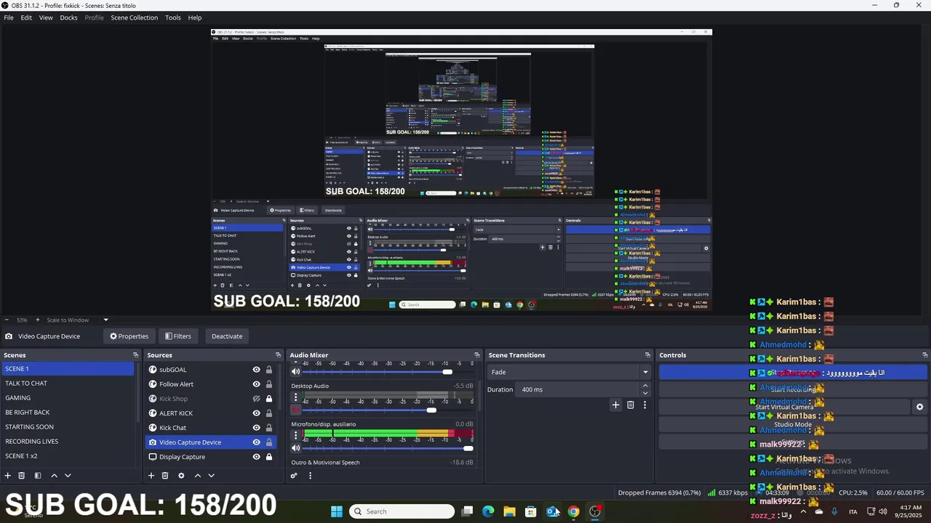Select the BE RIGHT BACK scene
The image size is (931, 523).
(68, 413)
